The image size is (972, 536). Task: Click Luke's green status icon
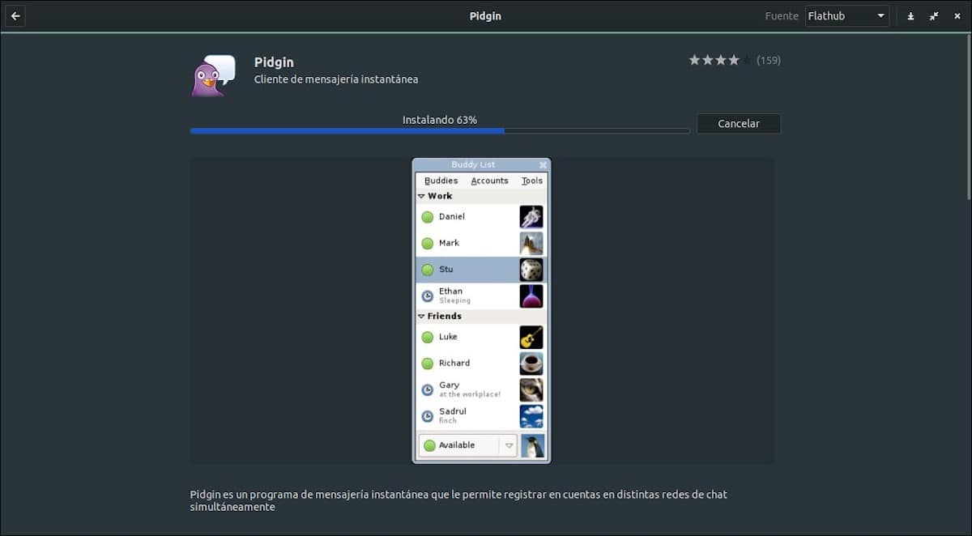428,337
